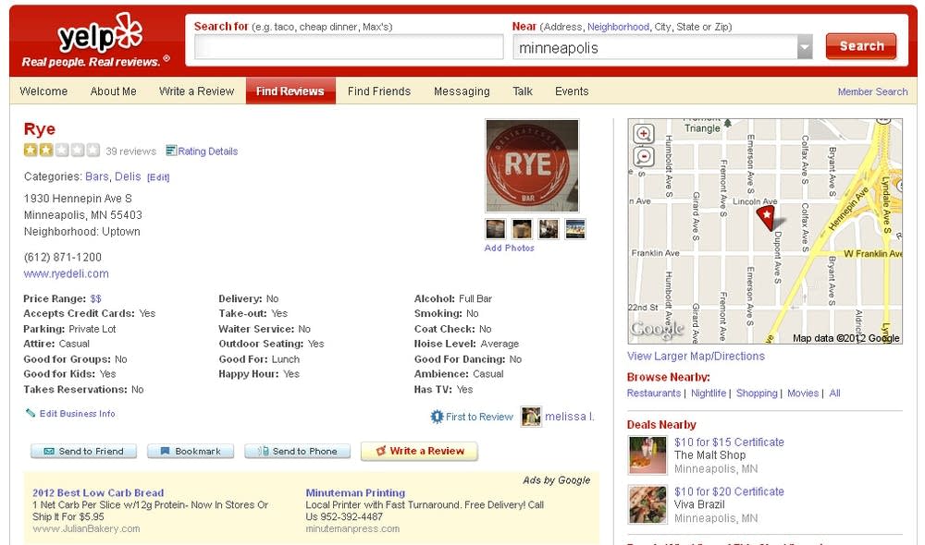Click the Bars category link
Image resolution: width=925 pixels, height=545 pixels.
pos(97,176)
